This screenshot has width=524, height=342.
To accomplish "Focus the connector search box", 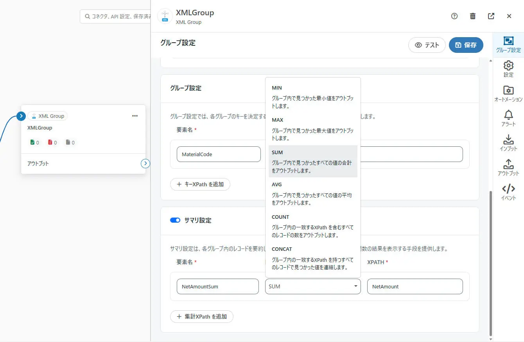I will [x=116, y=17].
